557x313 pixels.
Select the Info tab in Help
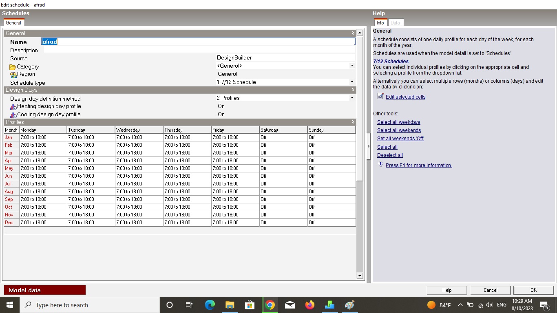pyautogui.click(x=380, y=23)
